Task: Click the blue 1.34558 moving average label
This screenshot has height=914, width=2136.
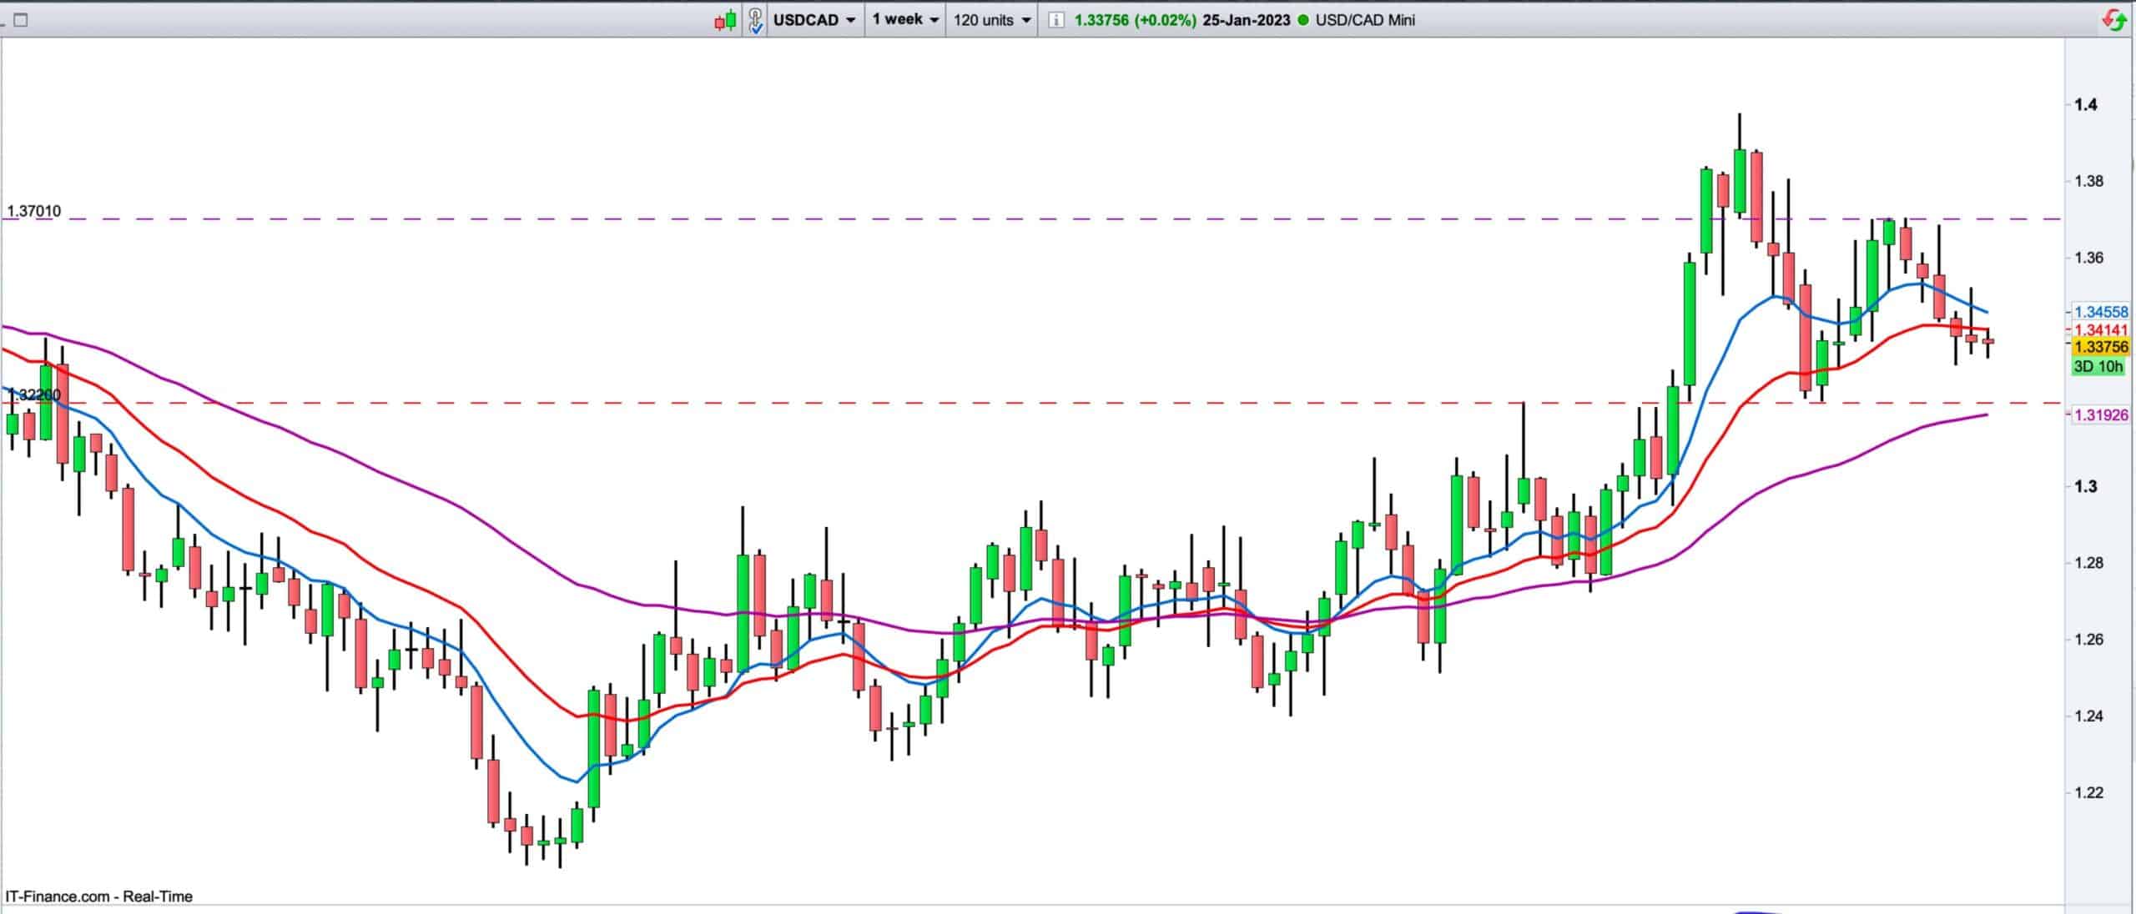Action: point(2101,312)
